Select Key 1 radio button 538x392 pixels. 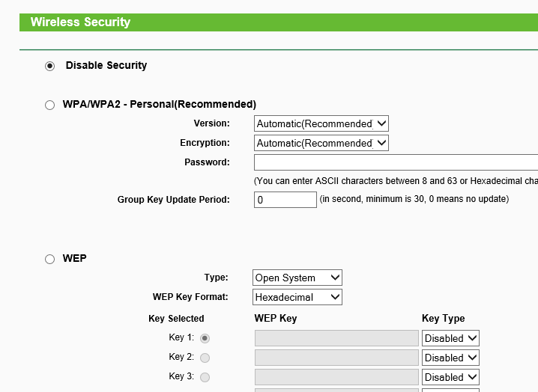coord(205,339)
